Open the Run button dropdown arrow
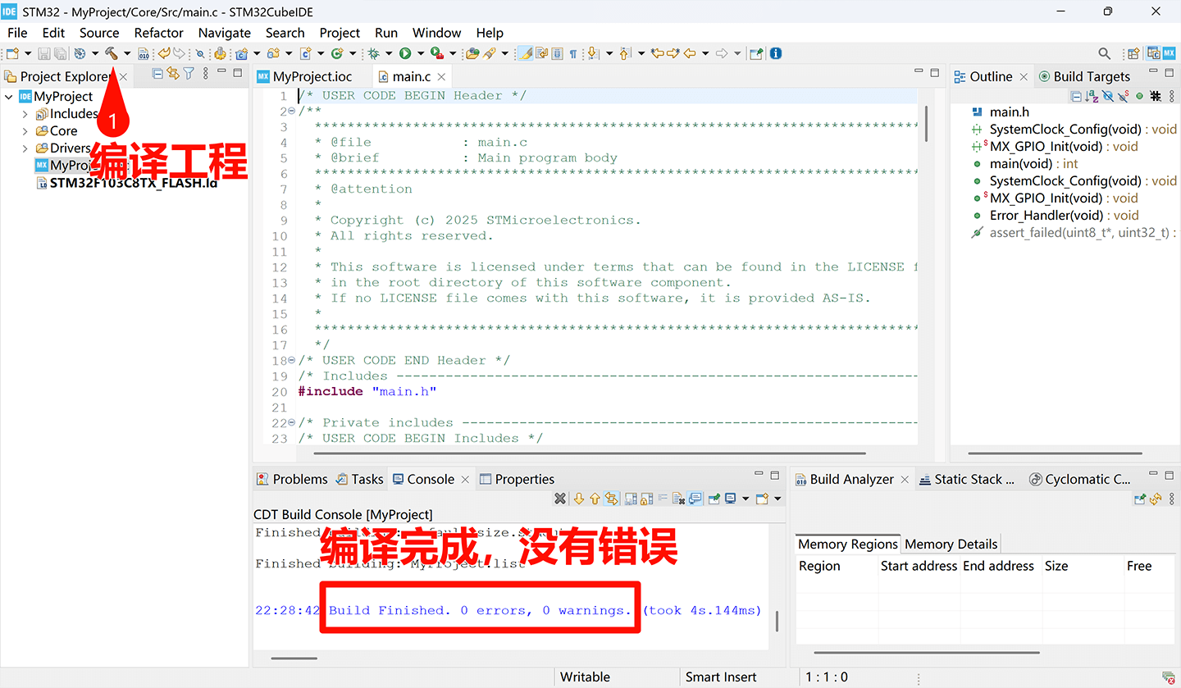The height and width of the screenshot is (688, 1181). tap(421, 53)
